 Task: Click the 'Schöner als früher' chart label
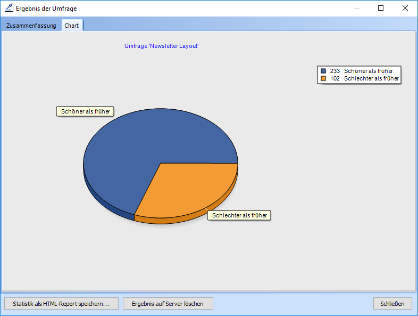[x=85, y=111]
